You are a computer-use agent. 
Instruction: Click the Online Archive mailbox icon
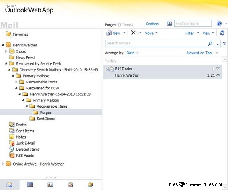tap(8, 164)
